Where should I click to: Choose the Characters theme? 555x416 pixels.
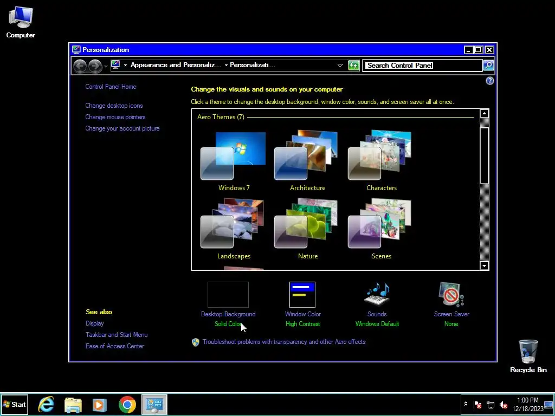380,161
